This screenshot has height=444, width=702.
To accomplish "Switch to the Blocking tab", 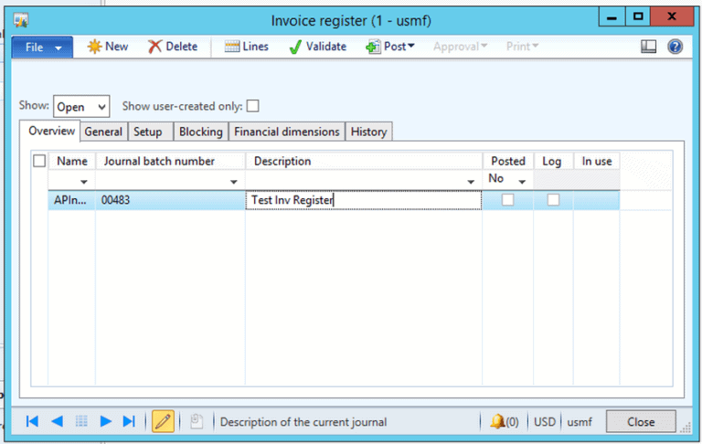I will click(201, 132).
